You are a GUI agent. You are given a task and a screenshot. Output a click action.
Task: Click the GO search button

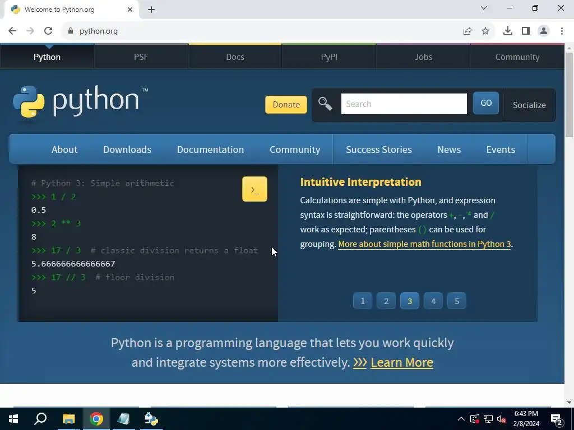point(486,103)
